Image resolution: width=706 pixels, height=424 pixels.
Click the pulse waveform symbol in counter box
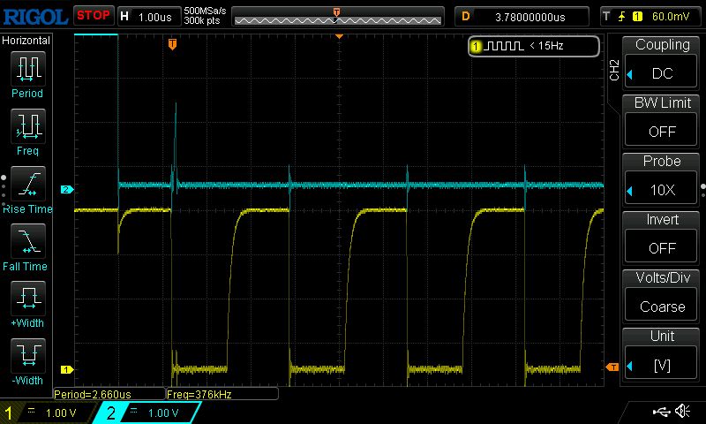pos(504,46)
